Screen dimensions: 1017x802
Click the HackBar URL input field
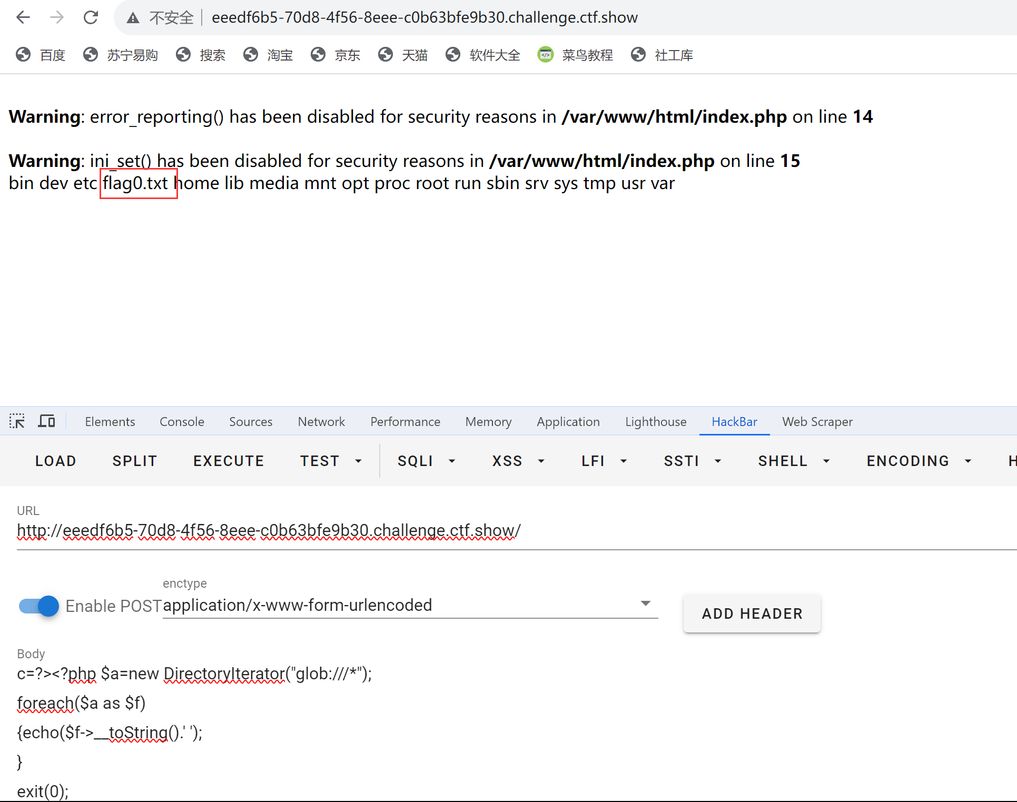(516, 531)
